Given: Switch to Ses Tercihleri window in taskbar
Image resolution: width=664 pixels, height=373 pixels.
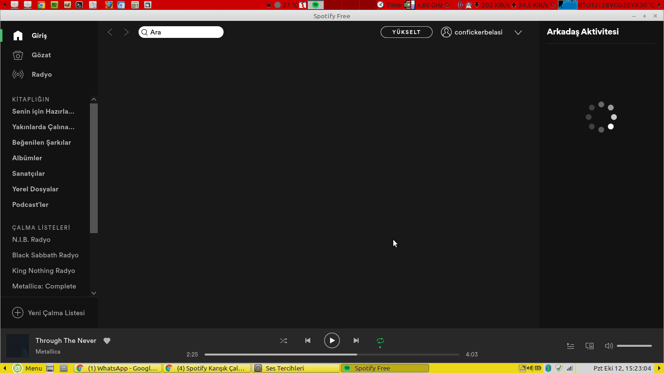Looking at the screenshot, I should pyautogui.click(x=296, y=368).
